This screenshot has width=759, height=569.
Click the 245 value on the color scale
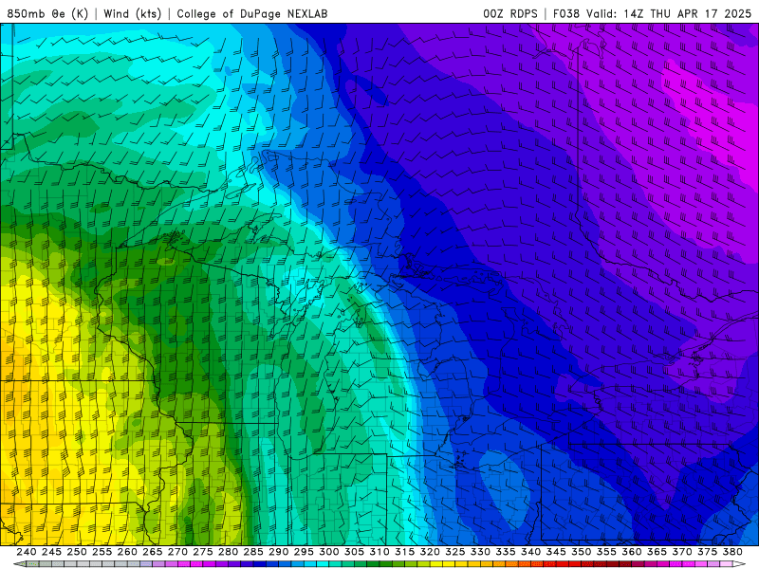(51, 552)
